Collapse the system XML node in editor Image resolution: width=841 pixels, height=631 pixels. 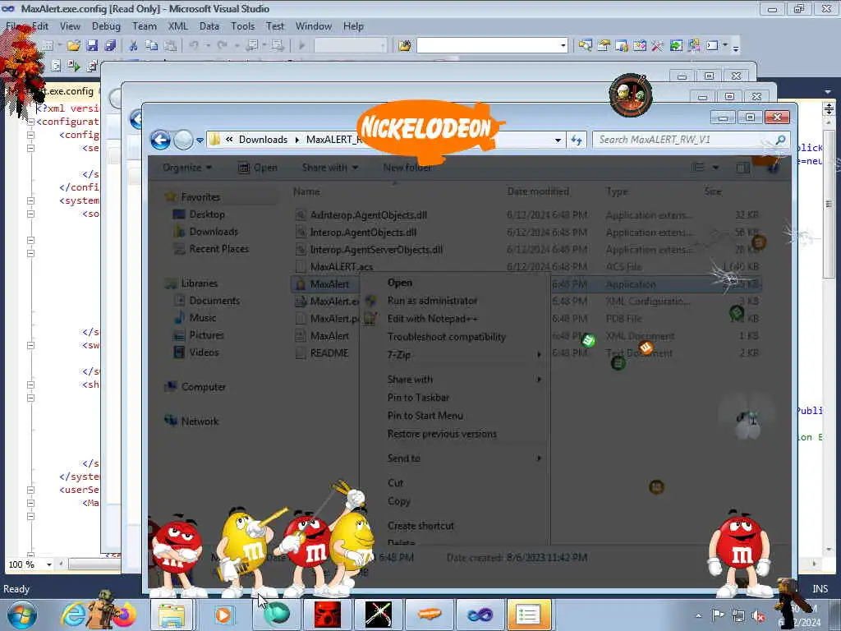tap(31, 200)
